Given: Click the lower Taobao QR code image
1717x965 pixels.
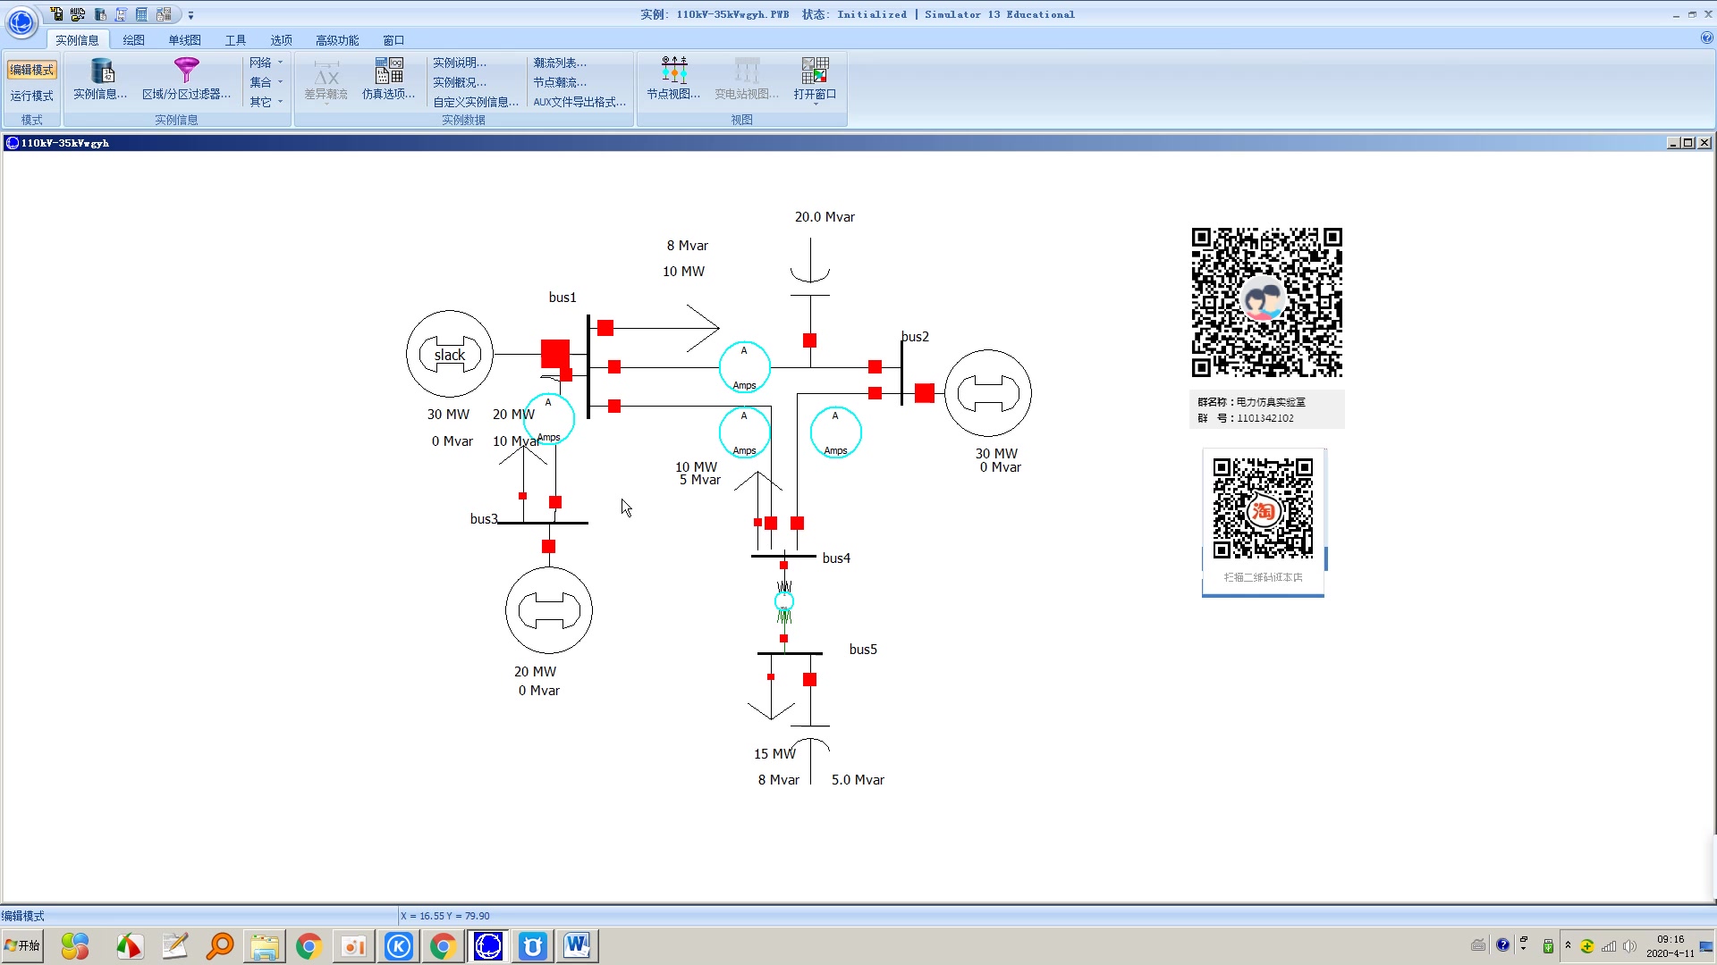Looking at the screenshot, I should (x=1263, y=508).
